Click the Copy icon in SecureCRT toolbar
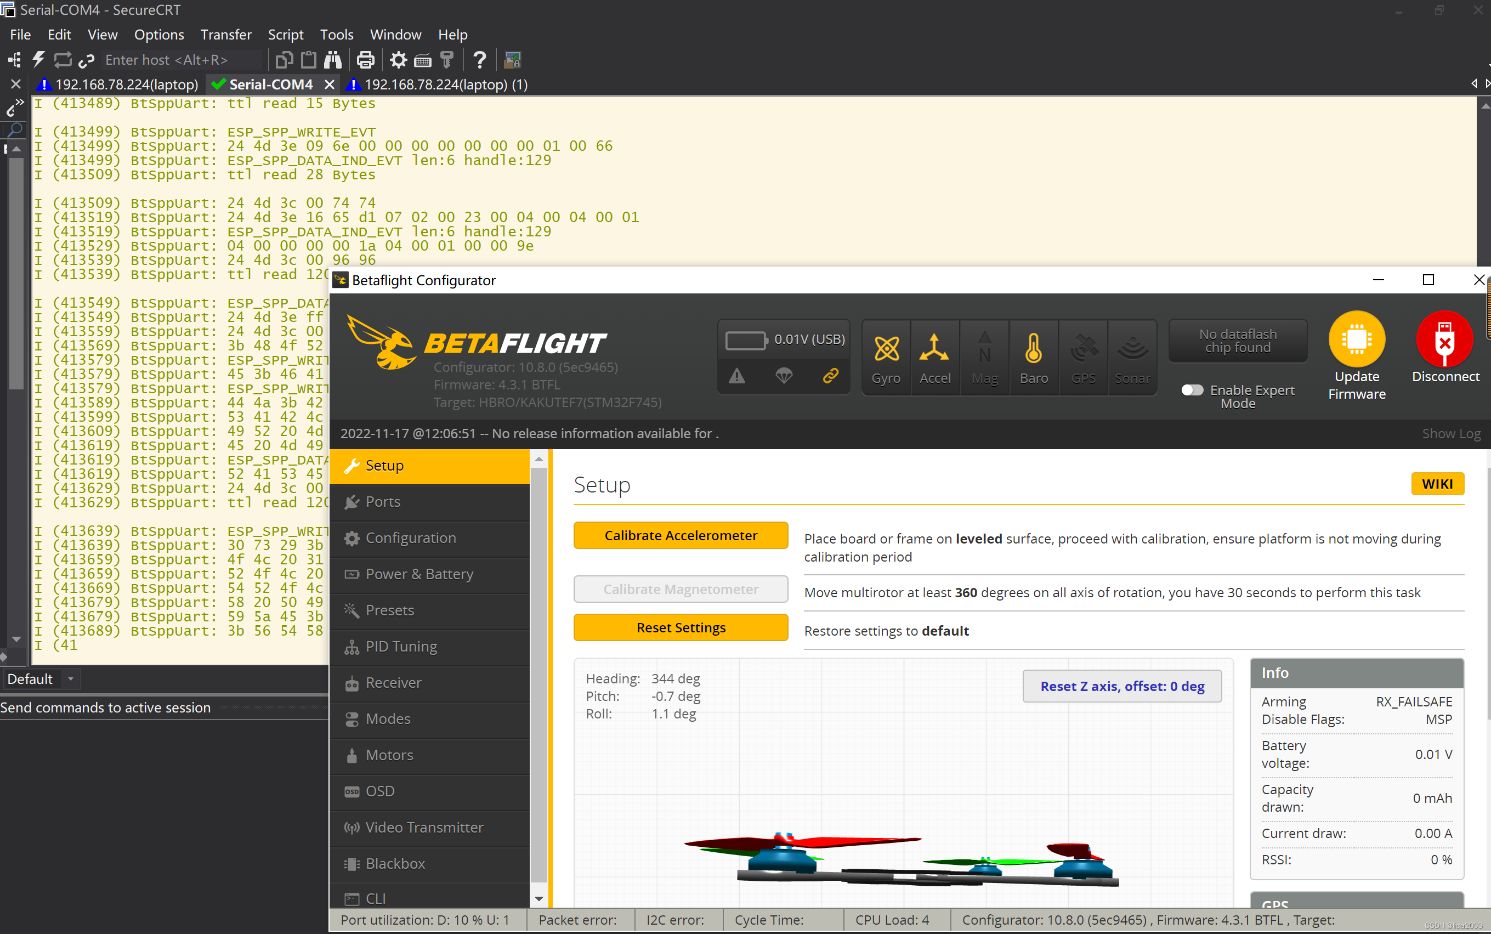Image resolution: width=1491 pixels, height=934 pixels. tap(284, 60)
